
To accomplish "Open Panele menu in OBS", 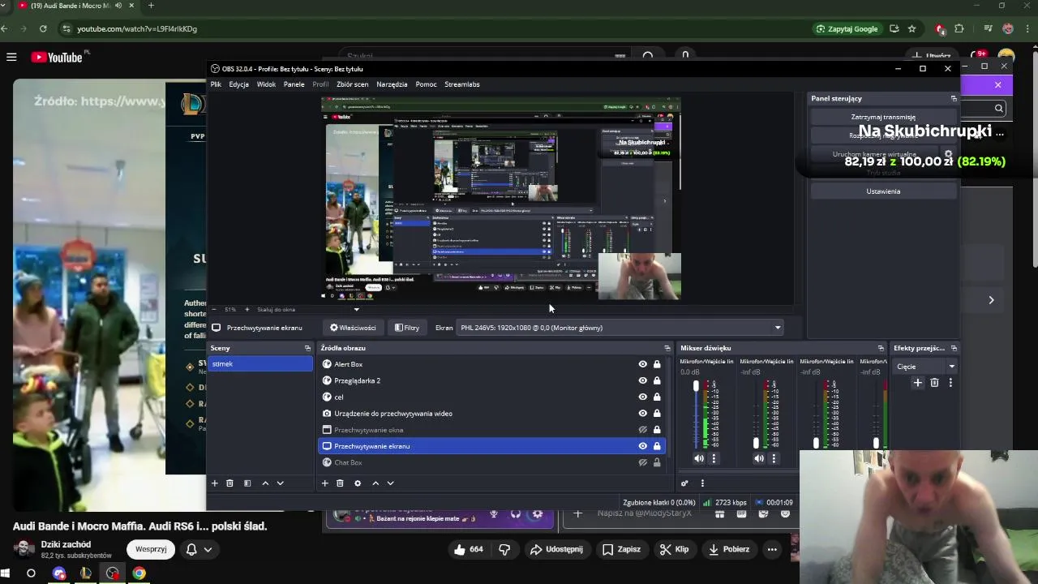I will (294, 84).
